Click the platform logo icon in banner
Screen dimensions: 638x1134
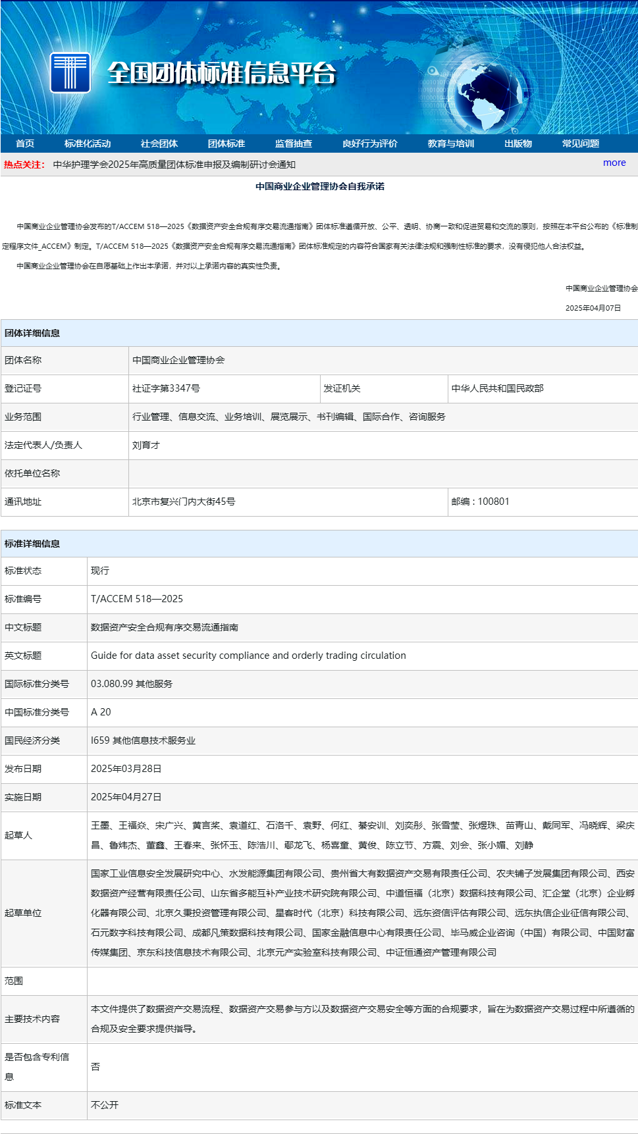point(70,72)
